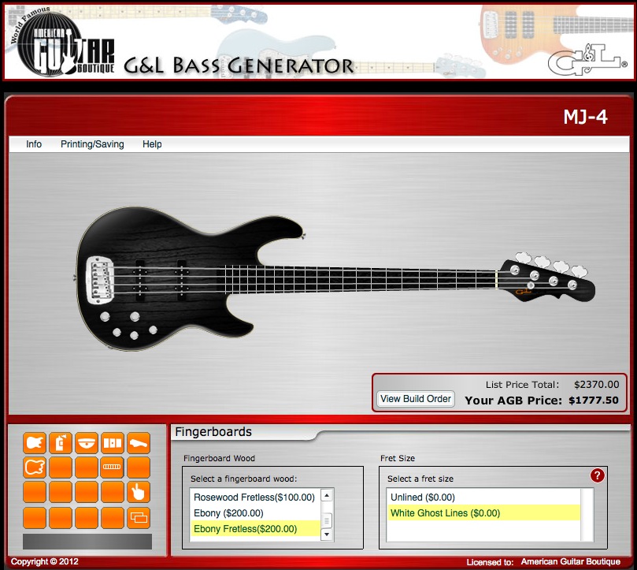Open the Info menu
The width and height of the screenshot is (637, 570).
[x=34, y=144]
